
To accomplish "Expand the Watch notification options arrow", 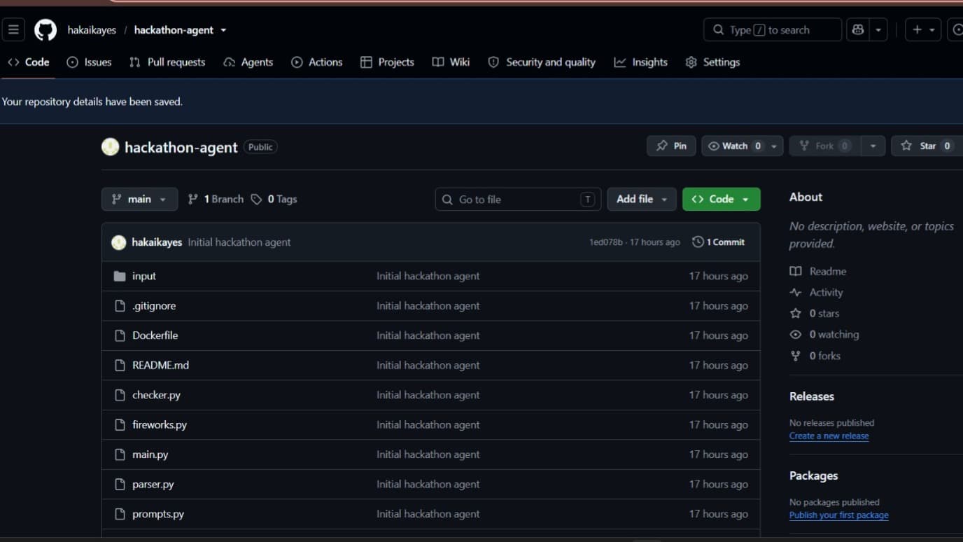I will coord(774,146).
